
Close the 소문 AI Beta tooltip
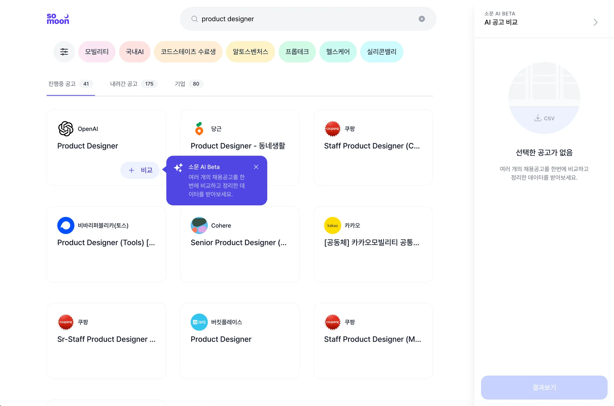point(256,167)
